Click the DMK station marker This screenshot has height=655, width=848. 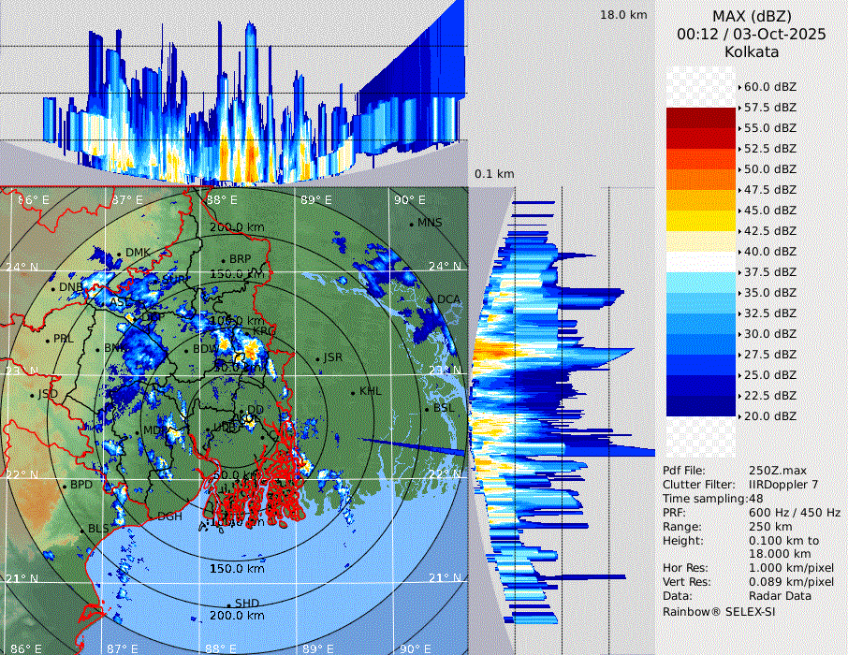119,254
